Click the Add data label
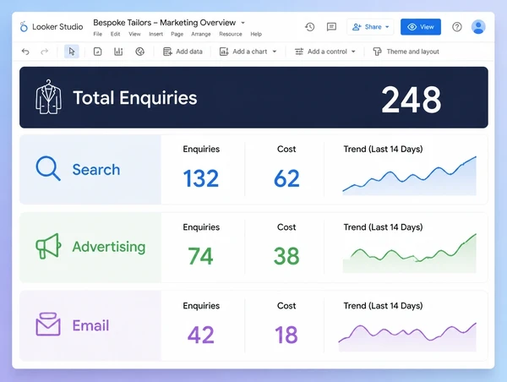507x382 pixels. tap(189, 52)
